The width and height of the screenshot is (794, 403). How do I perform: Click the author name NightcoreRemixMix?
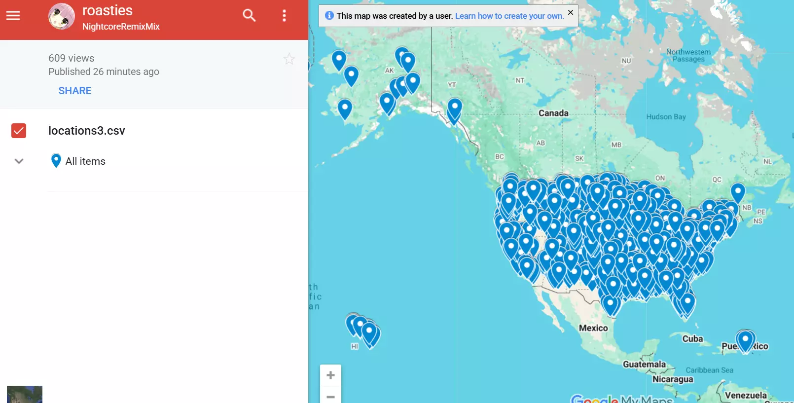pyautogui.click(x=121, y=27)
